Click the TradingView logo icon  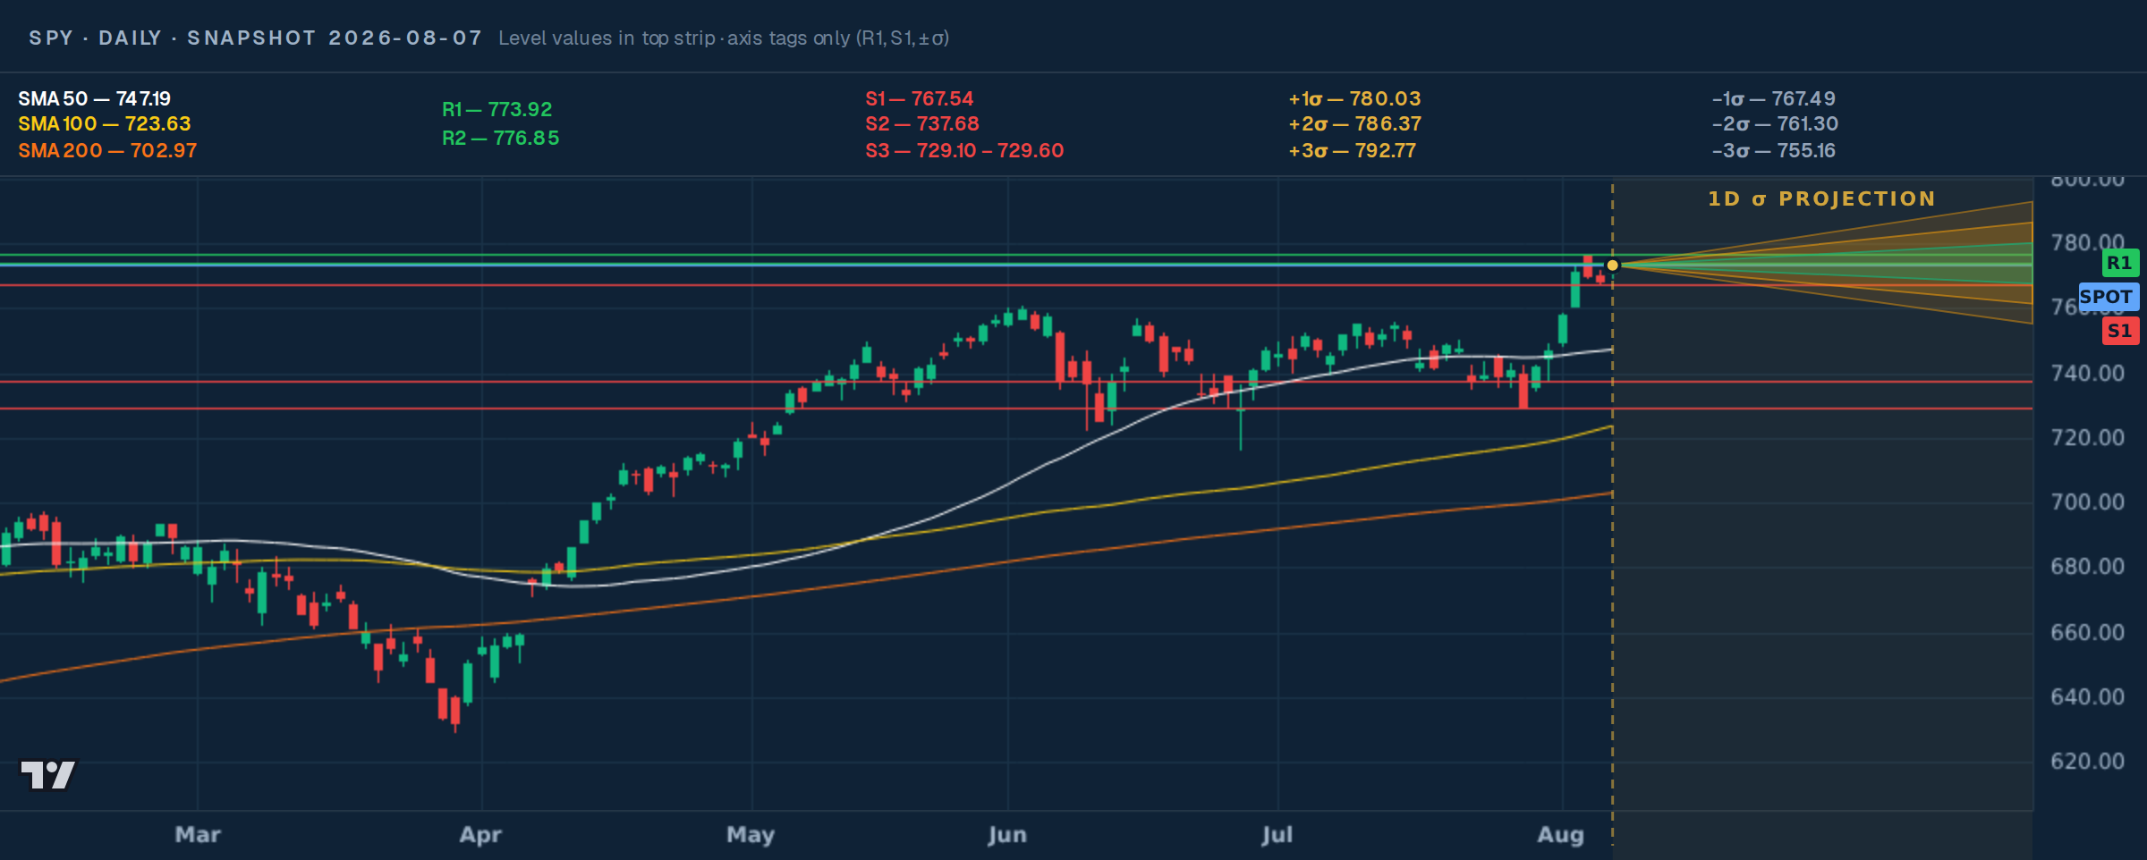48,774
